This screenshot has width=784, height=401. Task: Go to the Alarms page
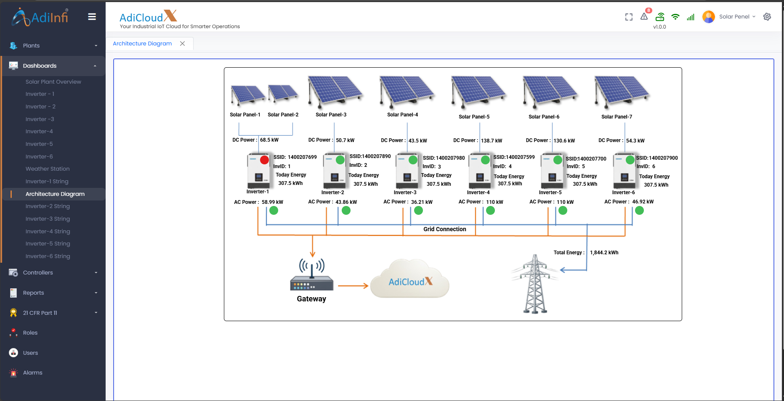(32, 372)
